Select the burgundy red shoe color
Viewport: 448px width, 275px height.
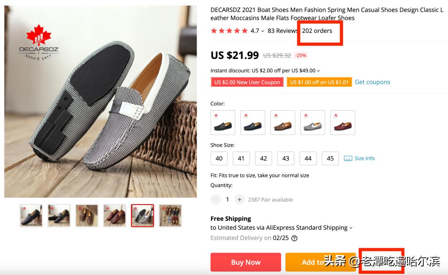pyautogui.click(x=343, y=123)
